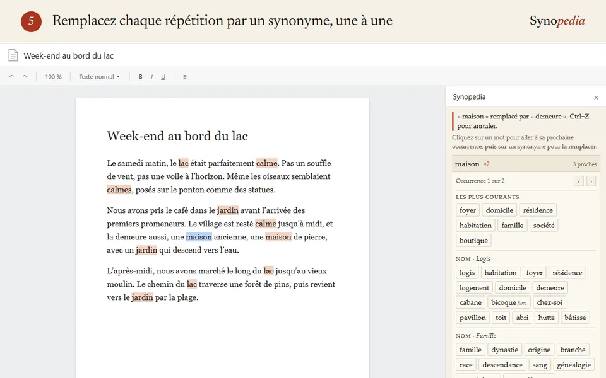Screen dimensions: 606x378
Task: Choose synonym famille under Les plus courants
Action: pyautogui.click(x=512, y=226)
